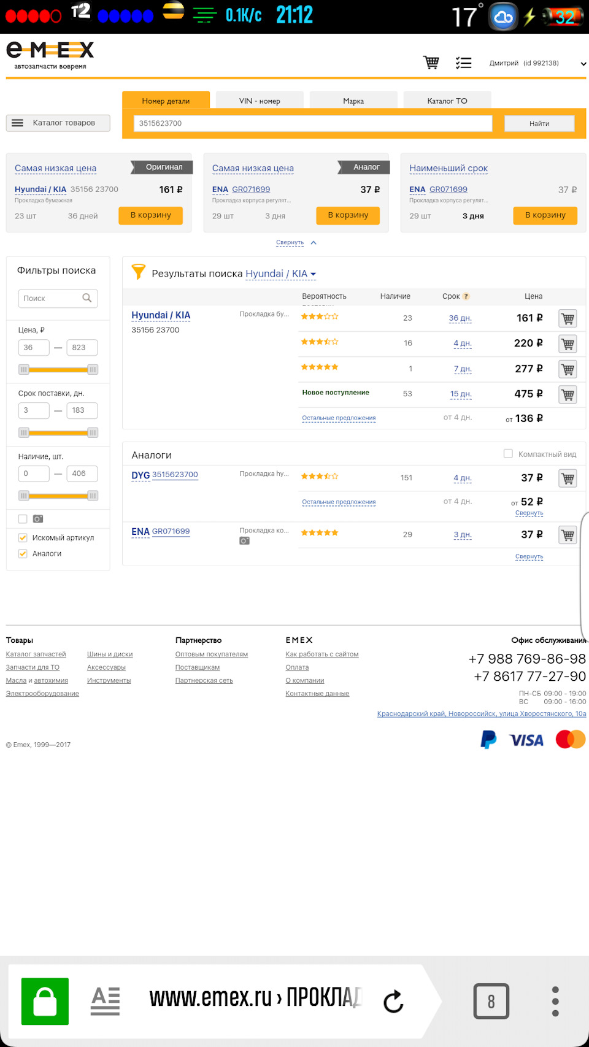
Task: Open photo icon under ENA GR071699 description
Action: click(244, 541)
